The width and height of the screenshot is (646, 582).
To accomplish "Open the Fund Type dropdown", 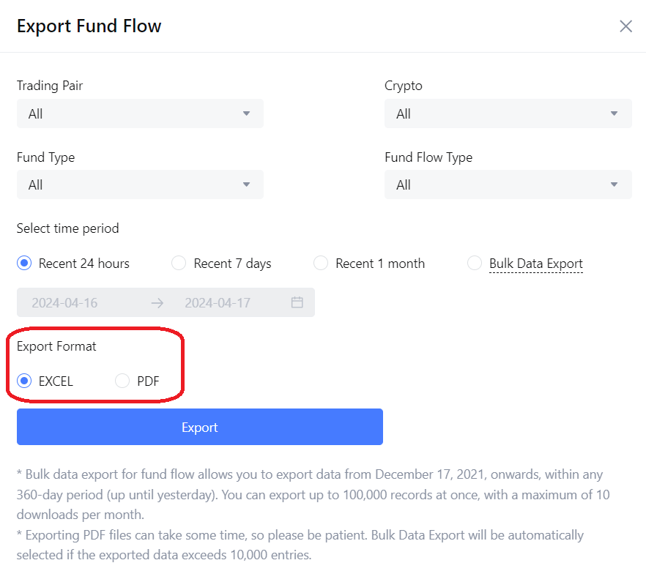I will point(139,184).
